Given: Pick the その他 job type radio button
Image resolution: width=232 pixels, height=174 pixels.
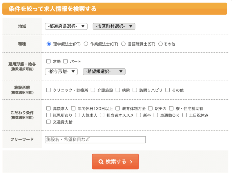Looking at the screenshot, I should pyautogui.click(x=160, y=44).
